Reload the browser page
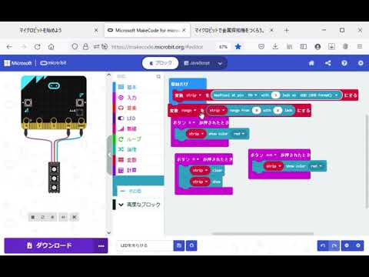 pos(38,47)
